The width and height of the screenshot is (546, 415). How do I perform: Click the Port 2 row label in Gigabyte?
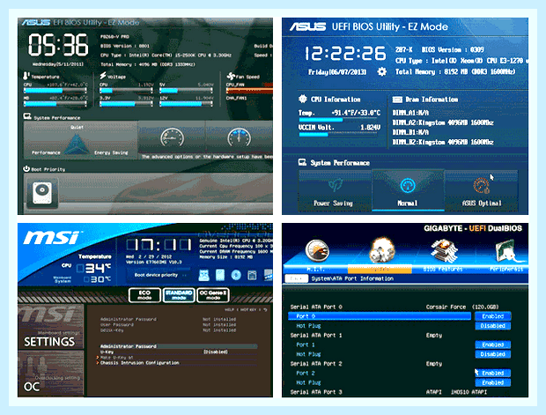[x=306, y=374]
